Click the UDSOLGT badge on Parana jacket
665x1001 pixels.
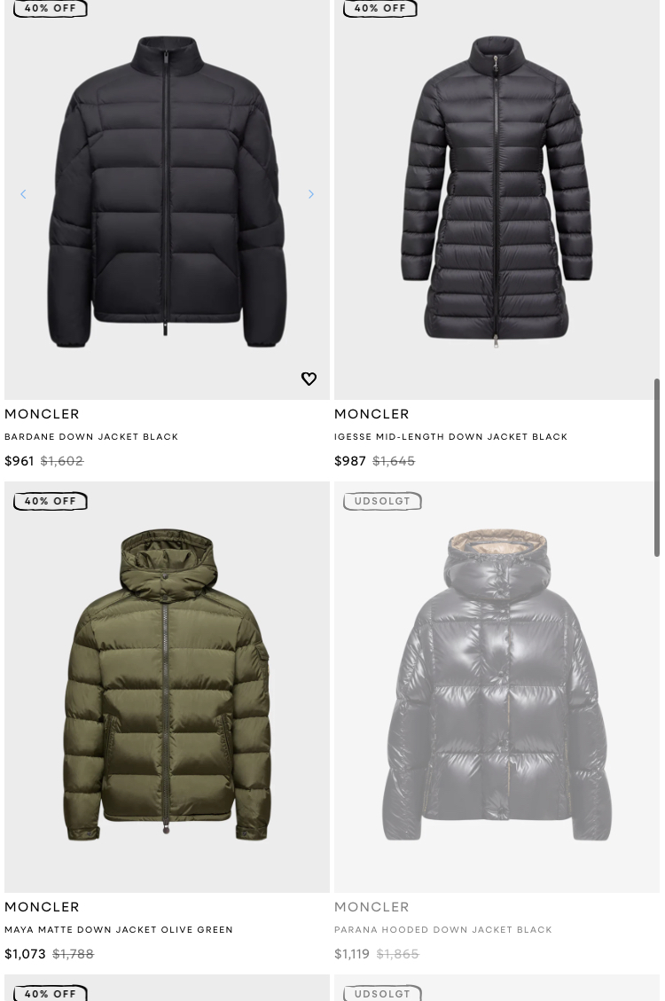coord(382,501)
